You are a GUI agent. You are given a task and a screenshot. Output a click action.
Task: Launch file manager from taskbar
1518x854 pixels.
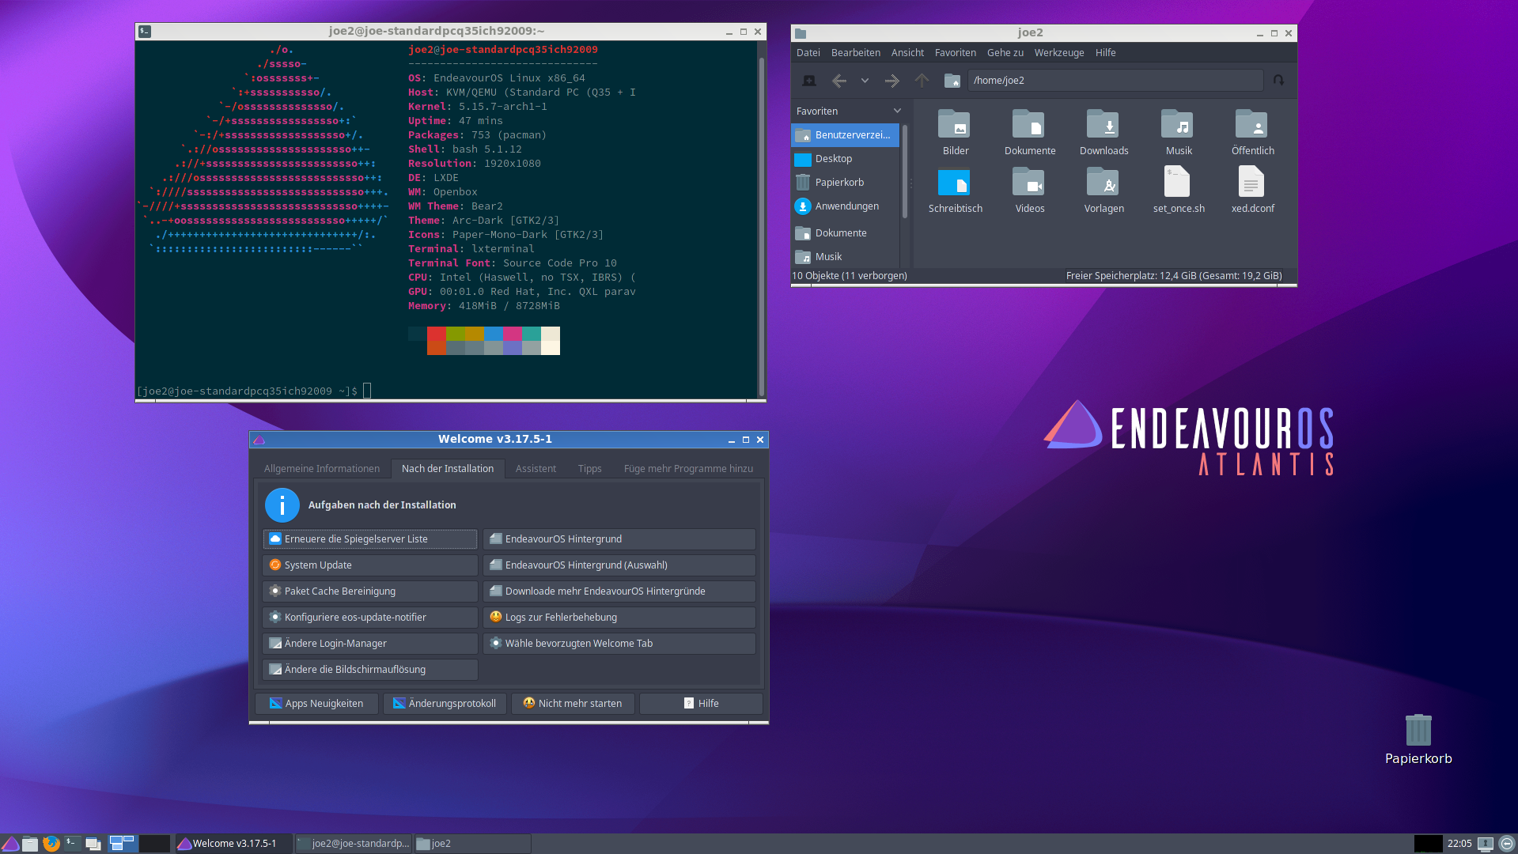coord(30,844)
